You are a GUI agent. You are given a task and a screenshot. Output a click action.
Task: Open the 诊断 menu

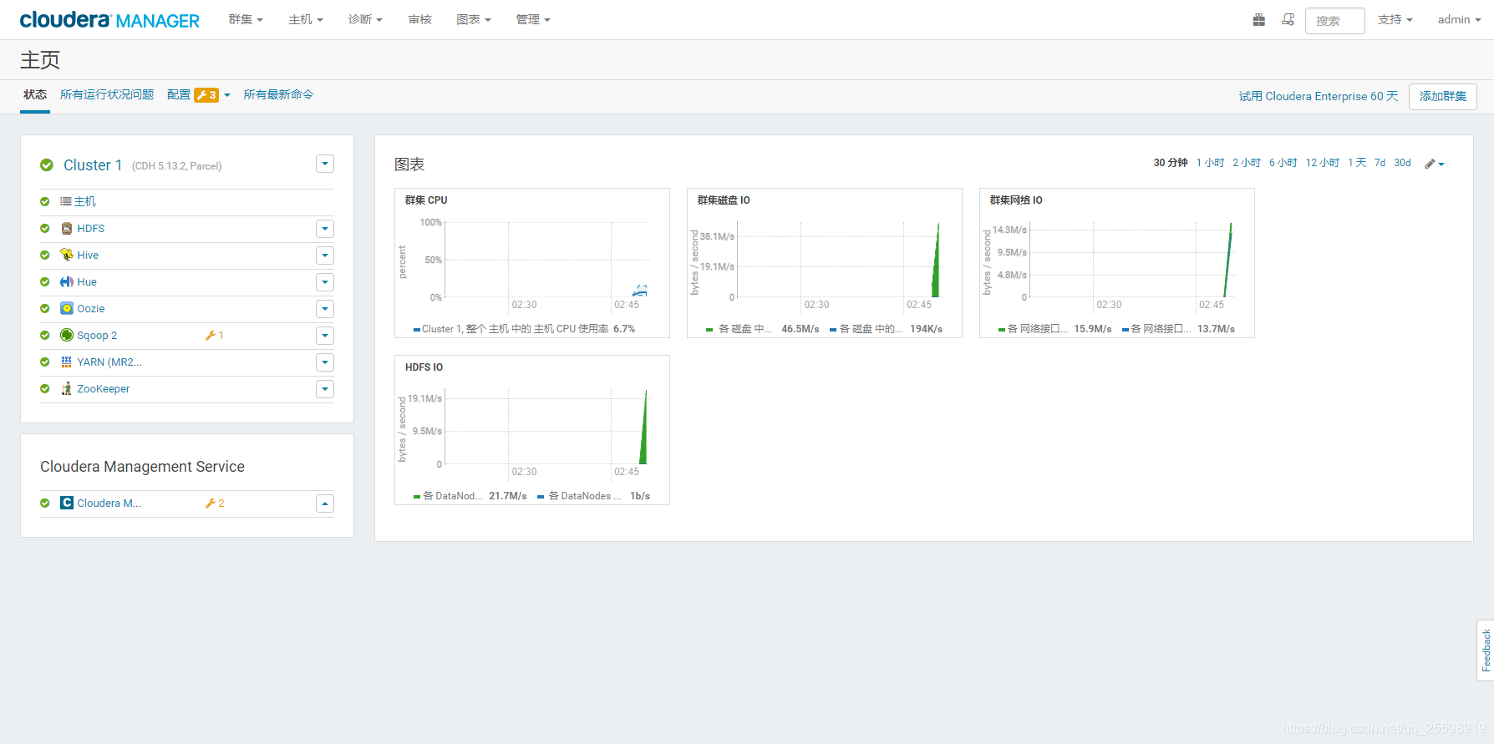(365, 19)
